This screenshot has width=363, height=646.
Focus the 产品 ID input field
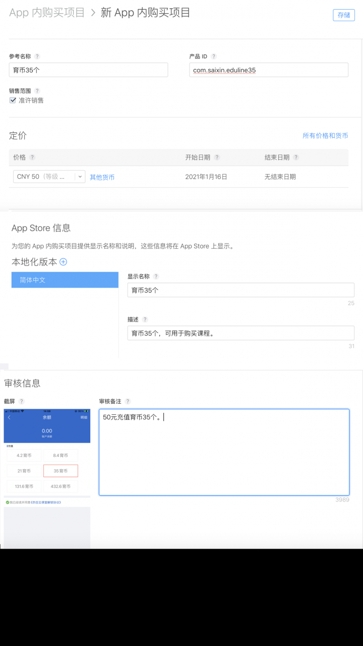[x=268, y=70]
